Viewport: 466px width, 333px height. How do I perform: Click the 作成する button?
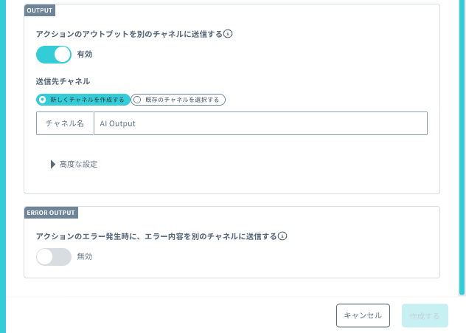[425, 315]
